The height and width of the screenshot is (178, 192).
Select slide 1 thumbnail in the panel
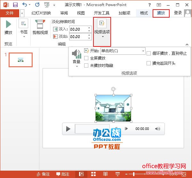(x=20, y=60)
